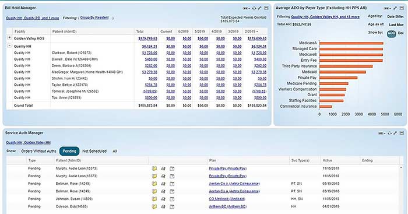The height and width of the screenshot is (214, 408).
Task: Select the Total AR: $853,747.99 text
Action: [x=294, y=24]
